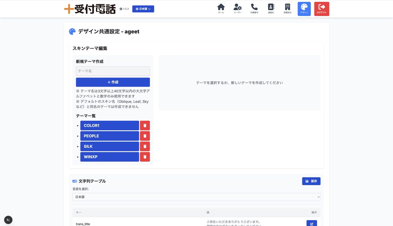
Task: Select the PEOPLE theme
Action: pyautogui.click(x=110, y=136)
